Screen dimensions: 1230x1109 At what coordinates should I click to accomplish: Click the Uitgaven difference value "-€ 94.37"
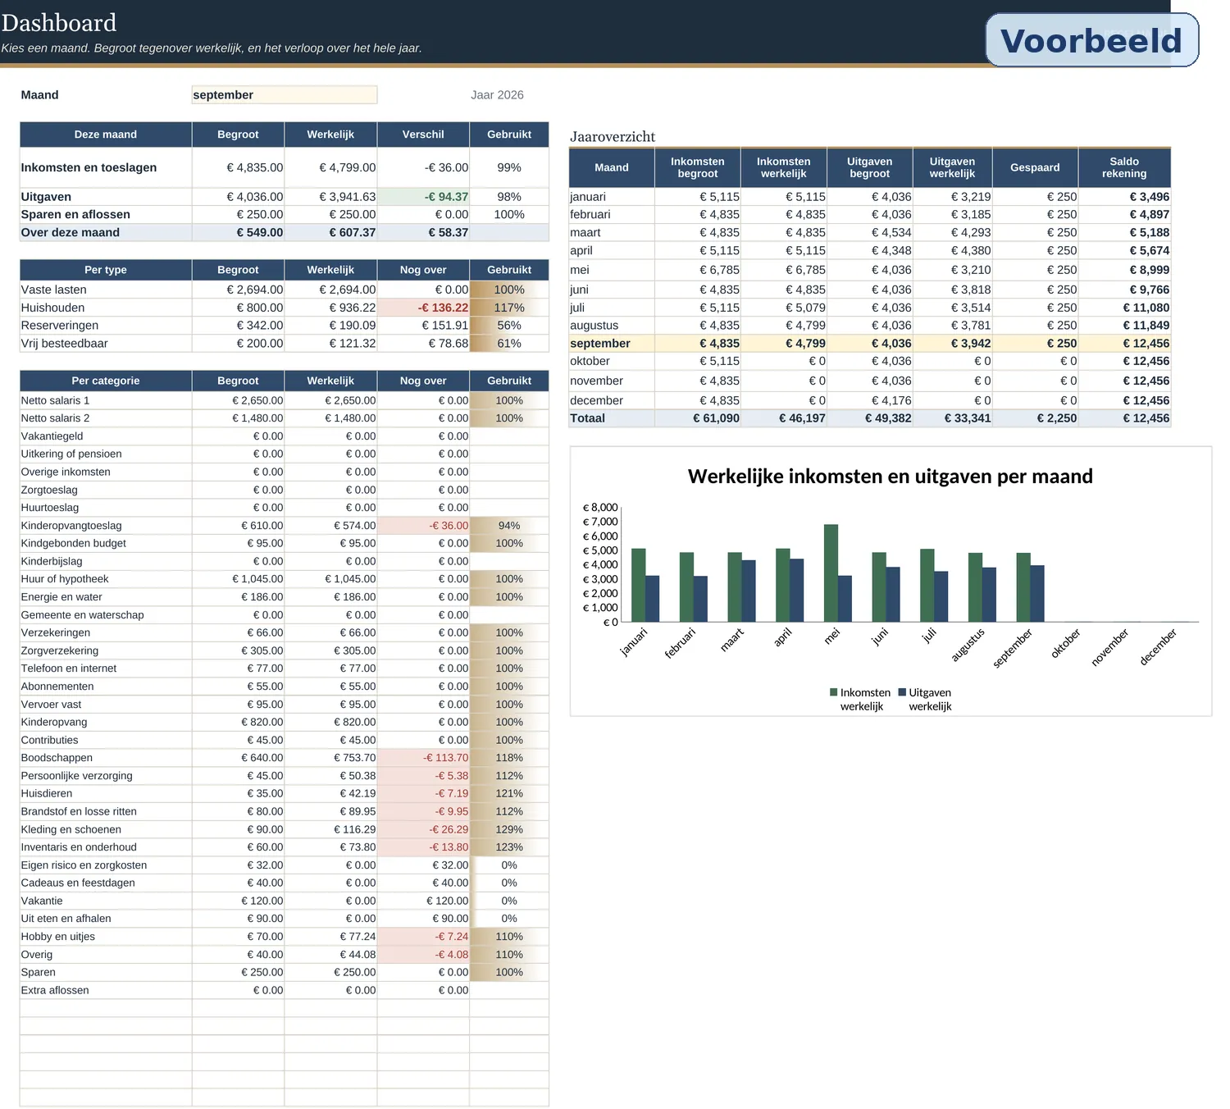pos(423,197)
